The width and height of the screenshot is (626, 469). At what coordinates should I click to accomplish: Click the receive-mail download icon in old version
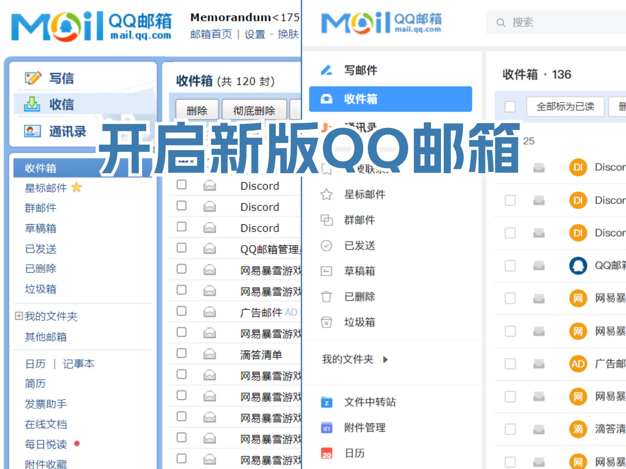click(x=32, y=104)
